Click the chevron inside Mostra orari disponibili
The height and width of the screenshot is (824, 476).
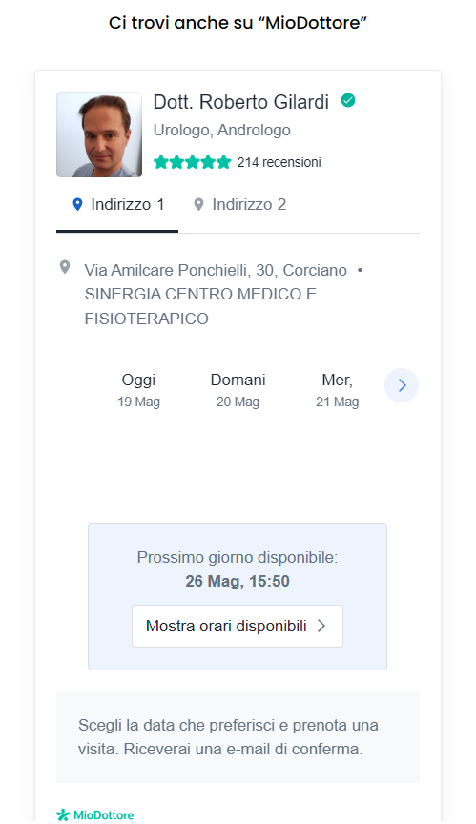coord(321,626)
